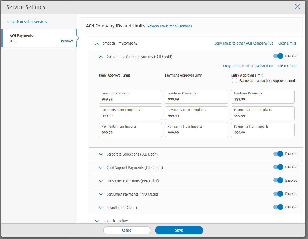This screenshot has height=239, width=308.
Task: Expand Consumer Collections (PPD Debit)
Action: click(x=101, y=181)
